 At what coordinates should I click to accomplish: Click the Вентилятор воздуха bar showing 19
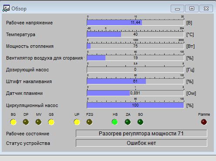(135, 58)
